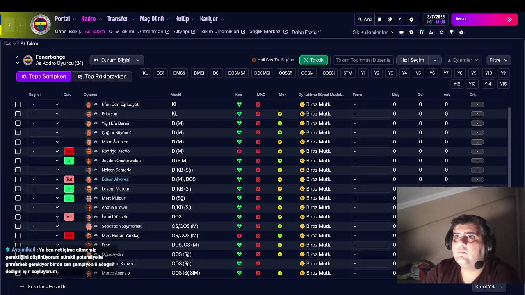
Task: Switch to the U-19 Takımı tab
Action: pyautogui.click(x=121, y=32)
